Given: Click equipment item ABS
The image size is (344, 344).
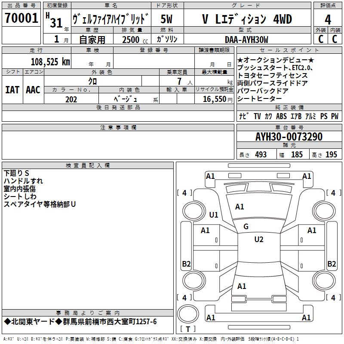Looking at the screenshot, I should [281, 116].
